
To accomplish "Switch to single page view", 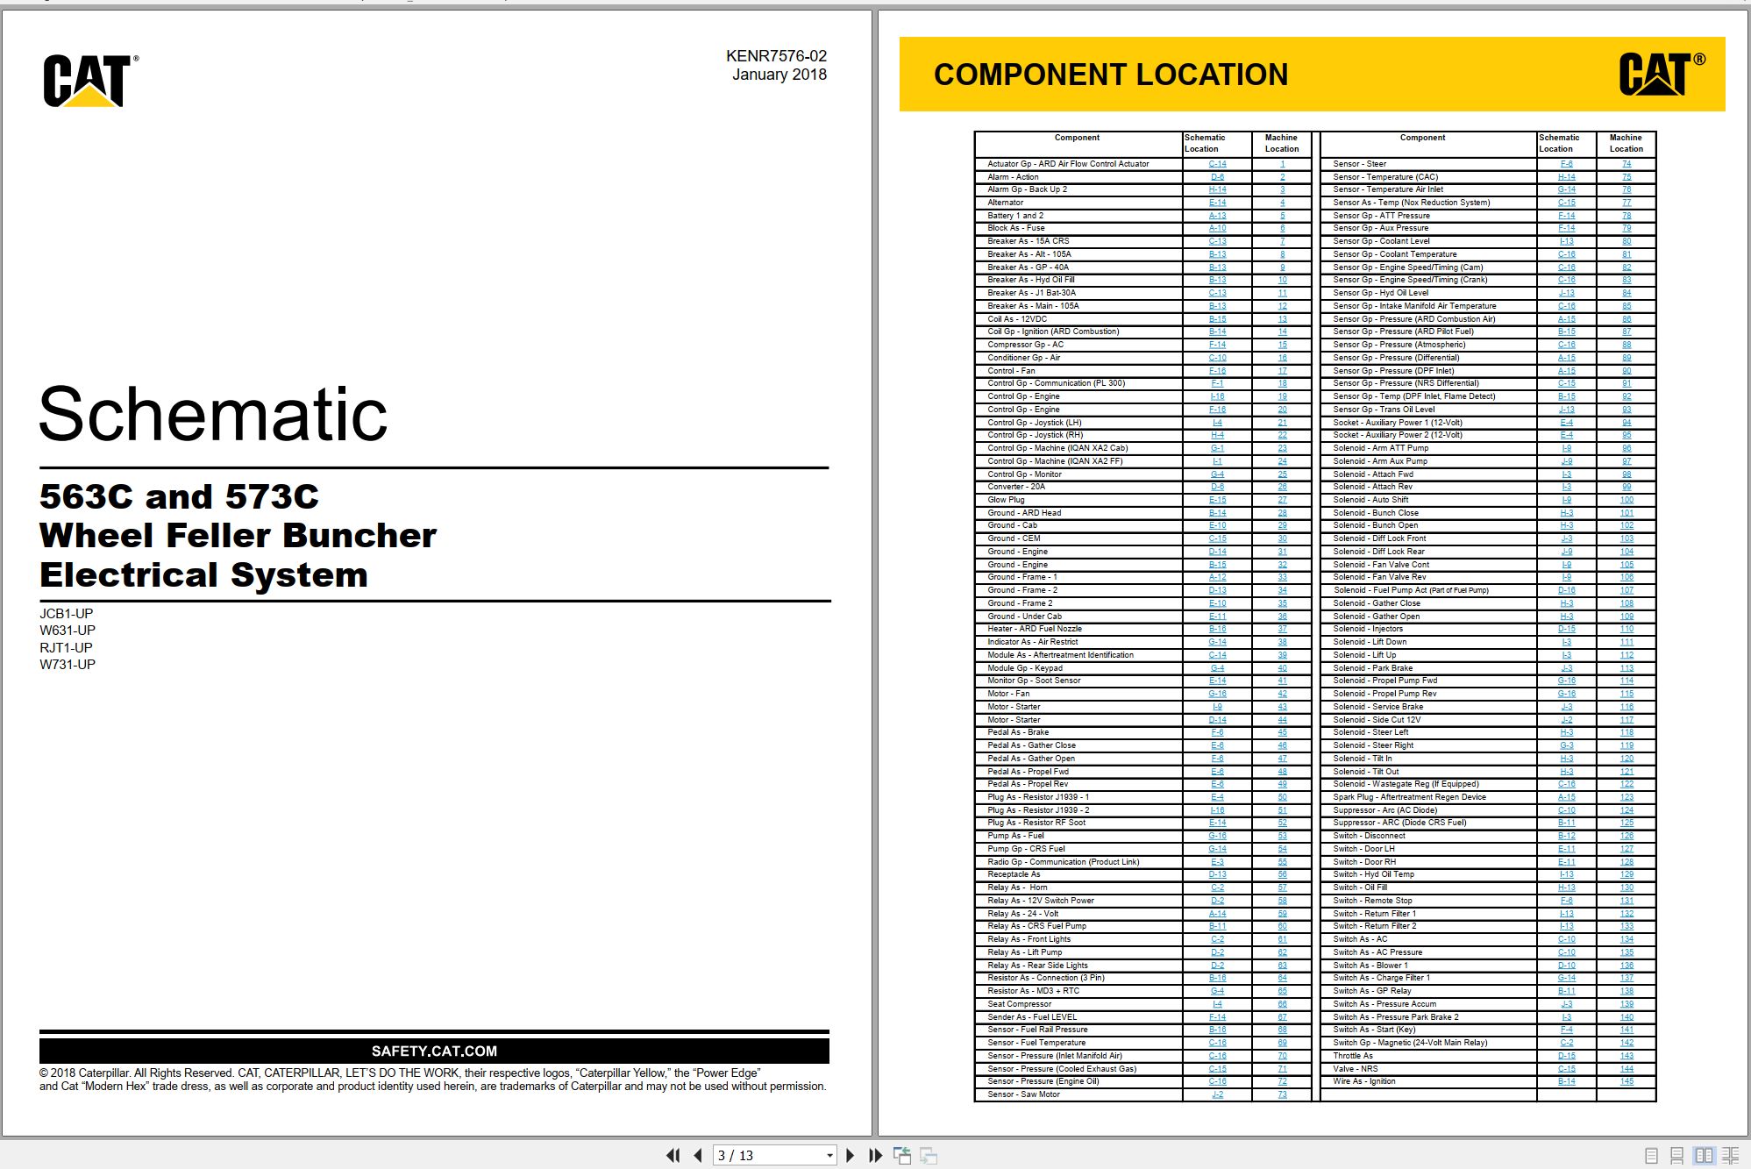I will coord(1652,1156).
